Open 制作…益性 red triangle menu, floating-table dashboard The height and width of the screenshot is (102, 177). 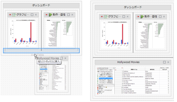47,15
